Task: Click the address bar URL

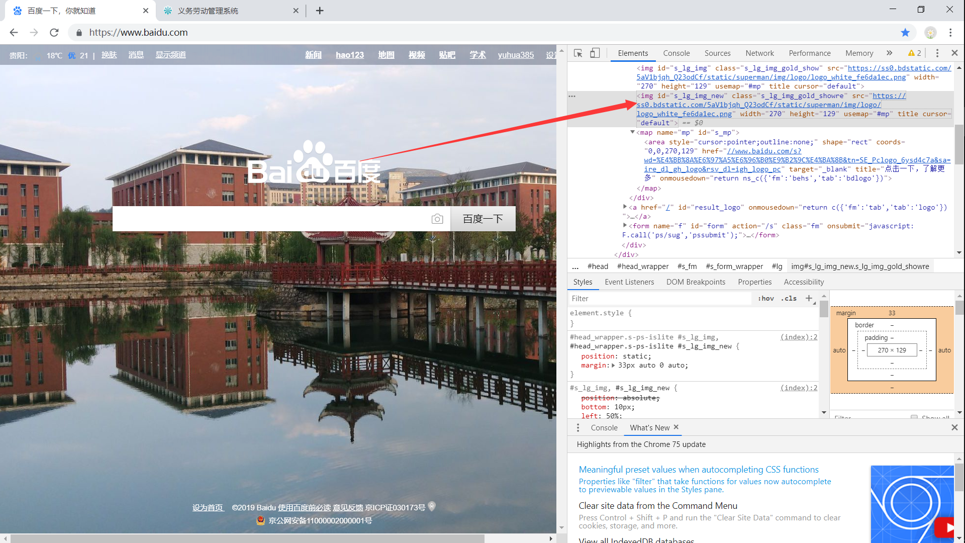Action: [x=138, y=33]
